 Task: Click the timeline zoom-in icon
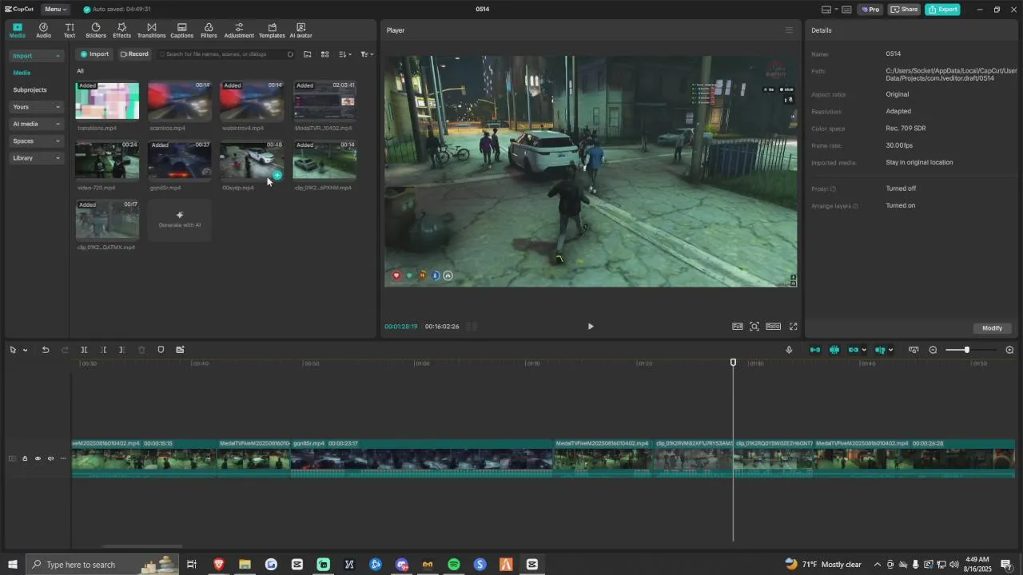pyautogui.click(x=1009, y=350)
